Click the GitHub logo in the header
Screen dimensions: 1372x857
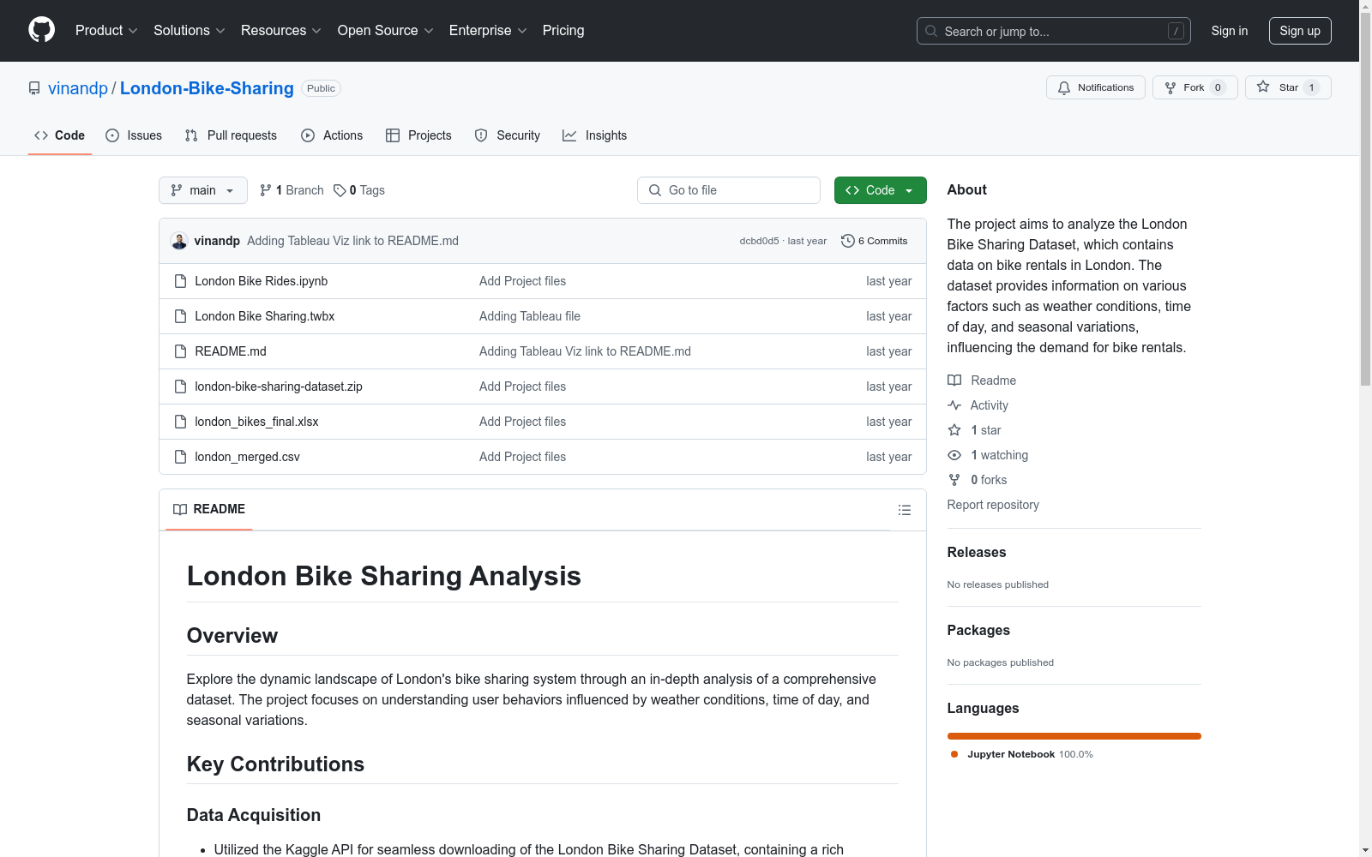[x=41, y=30]
